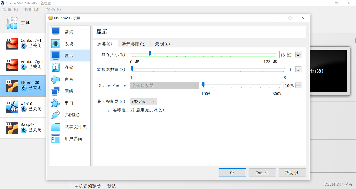Click the 监视器数量 value field
Screen dimensions: 356x189
[x=292, y=70]
